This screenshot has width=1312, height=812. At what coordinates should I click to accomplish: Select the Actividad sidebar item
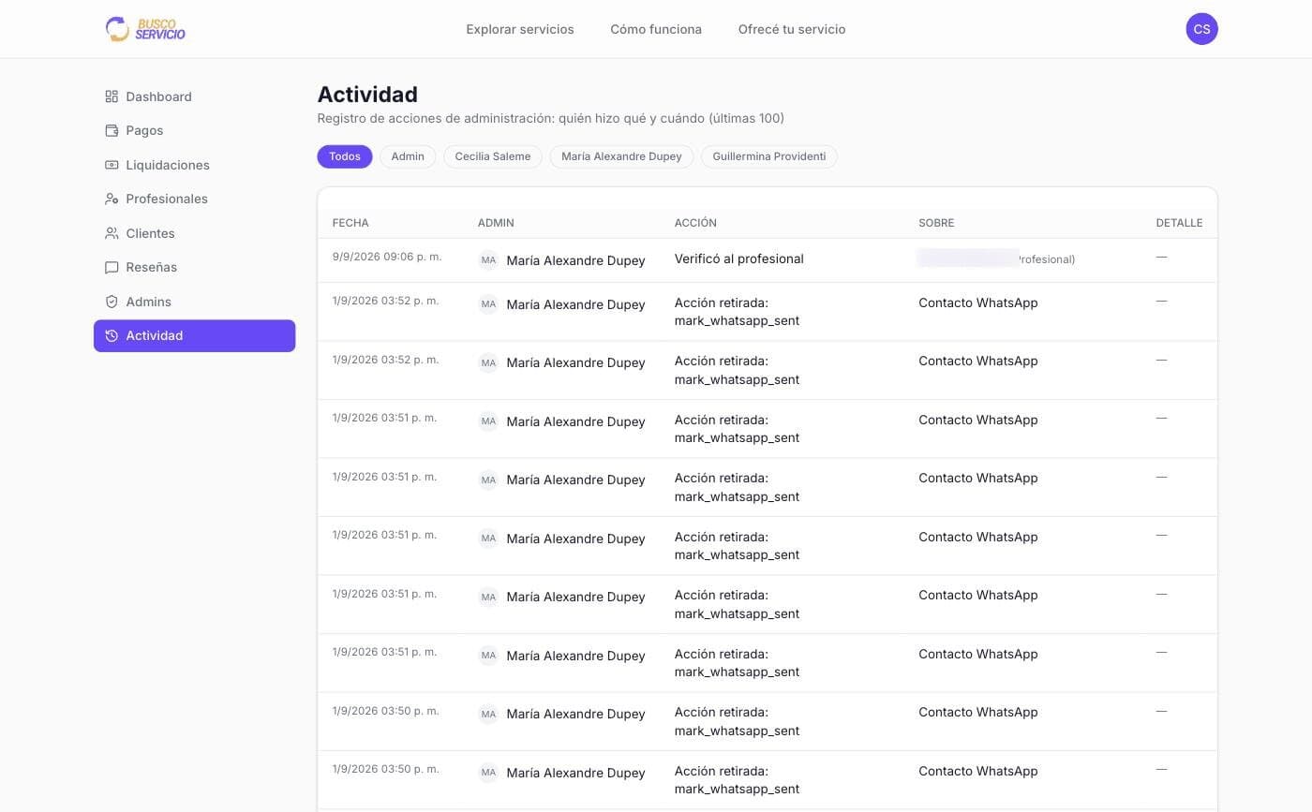[194, 335]
